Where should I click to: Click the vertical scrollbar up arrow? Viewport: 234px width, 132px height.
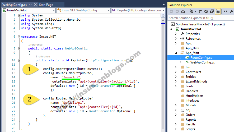point(163,20)
